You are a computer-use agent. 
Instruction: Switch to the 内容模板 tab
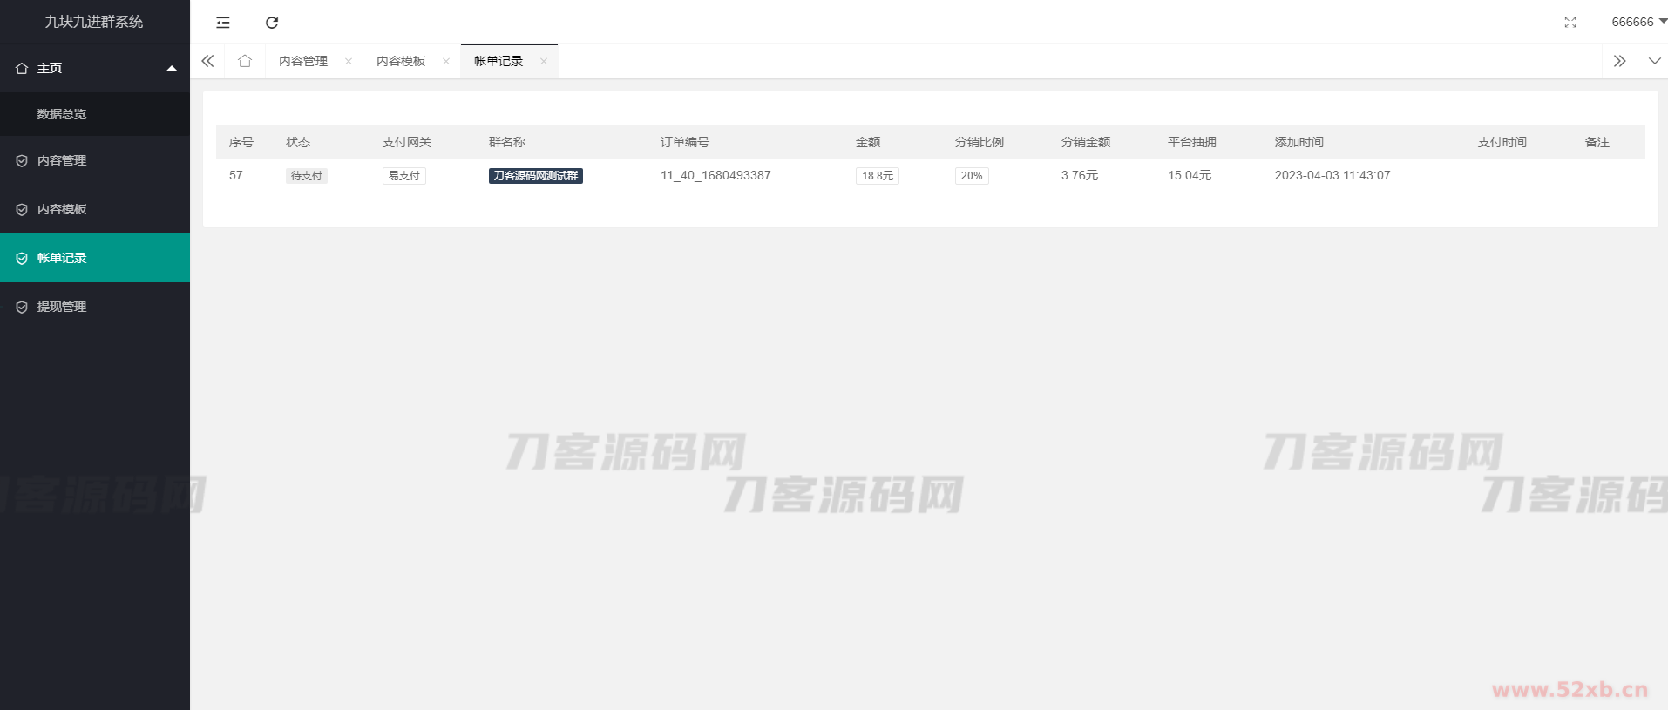[x=401, y=61]
